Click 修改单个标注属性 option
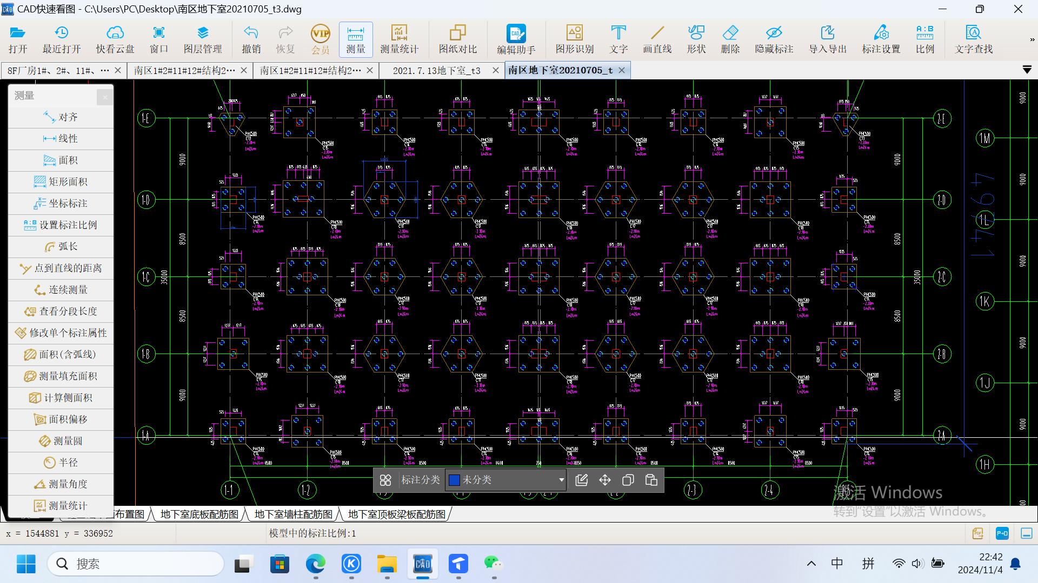Viewport: 1038px width, 583px height. pos(61,333)
